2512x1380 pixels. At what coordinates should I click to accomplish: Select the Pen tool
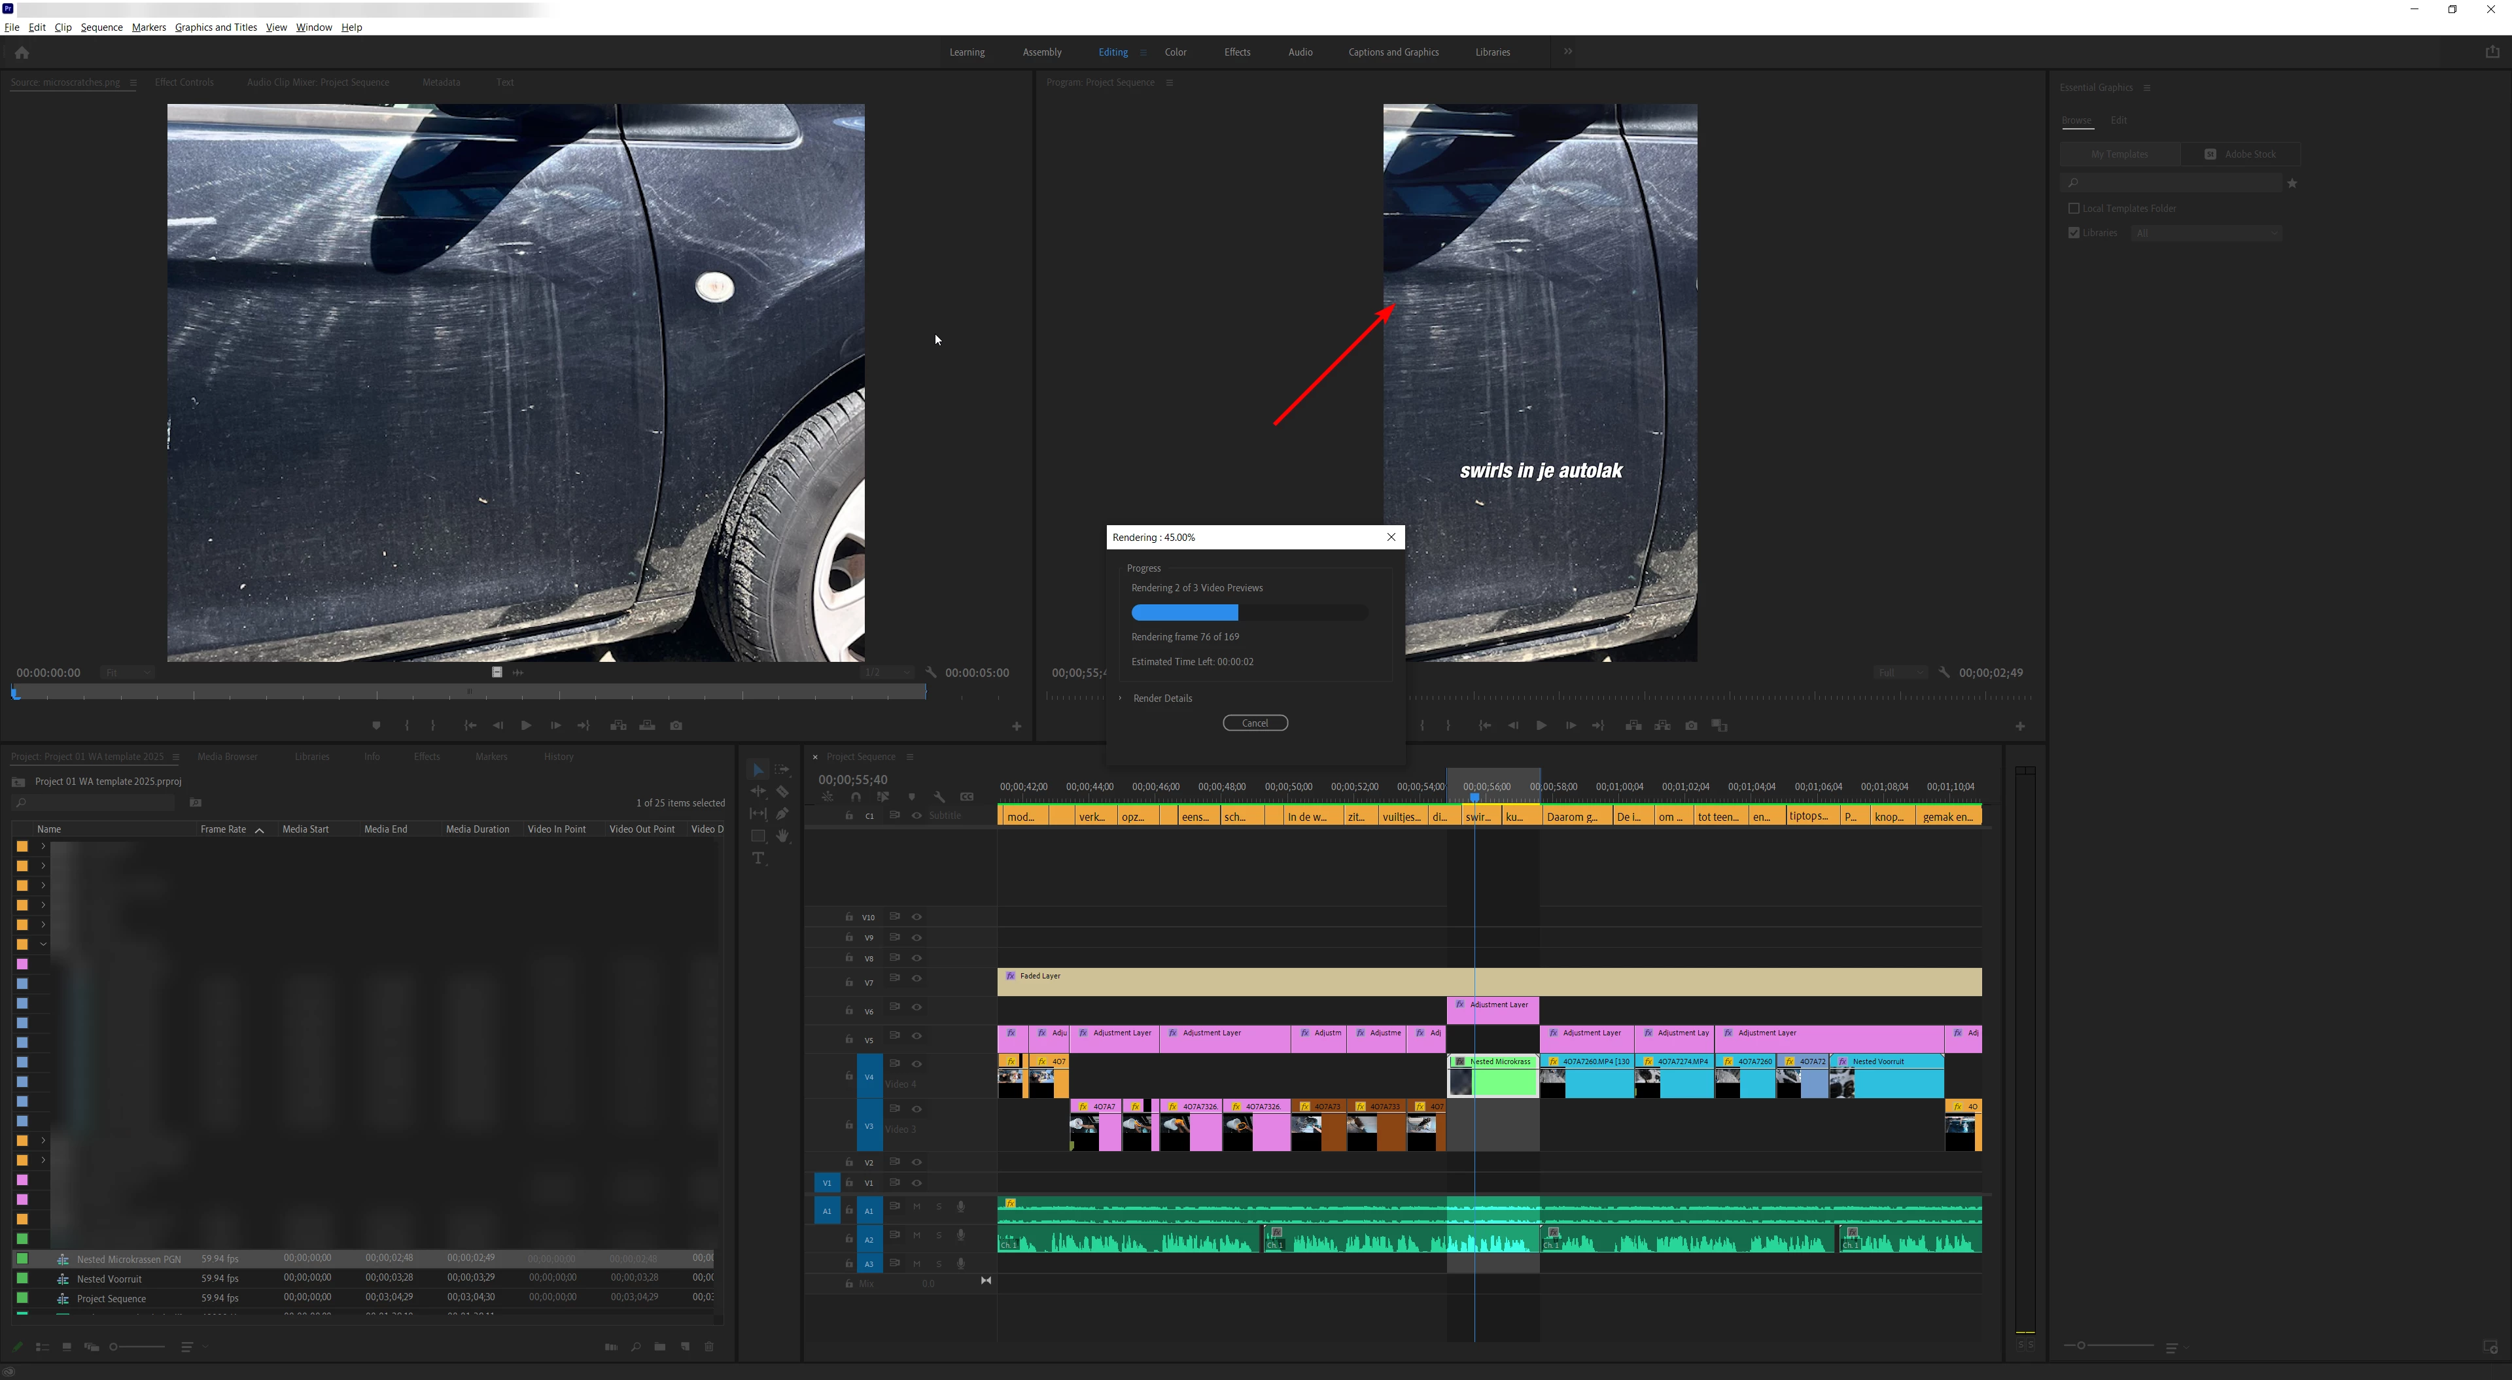coord(782,814)
